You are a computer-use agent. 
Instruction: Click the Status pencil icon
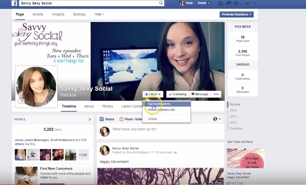pyautogui.click(x=101, y=119)
